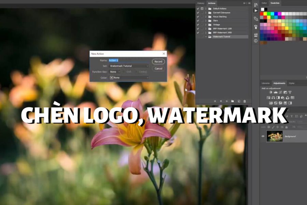
Task: Switch to the Color tab
Action: [264, 3]
